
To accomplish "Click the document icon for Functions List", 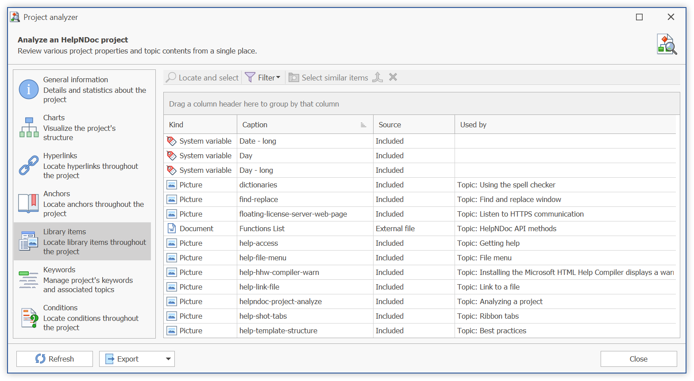I will click(x=172, y=229).
